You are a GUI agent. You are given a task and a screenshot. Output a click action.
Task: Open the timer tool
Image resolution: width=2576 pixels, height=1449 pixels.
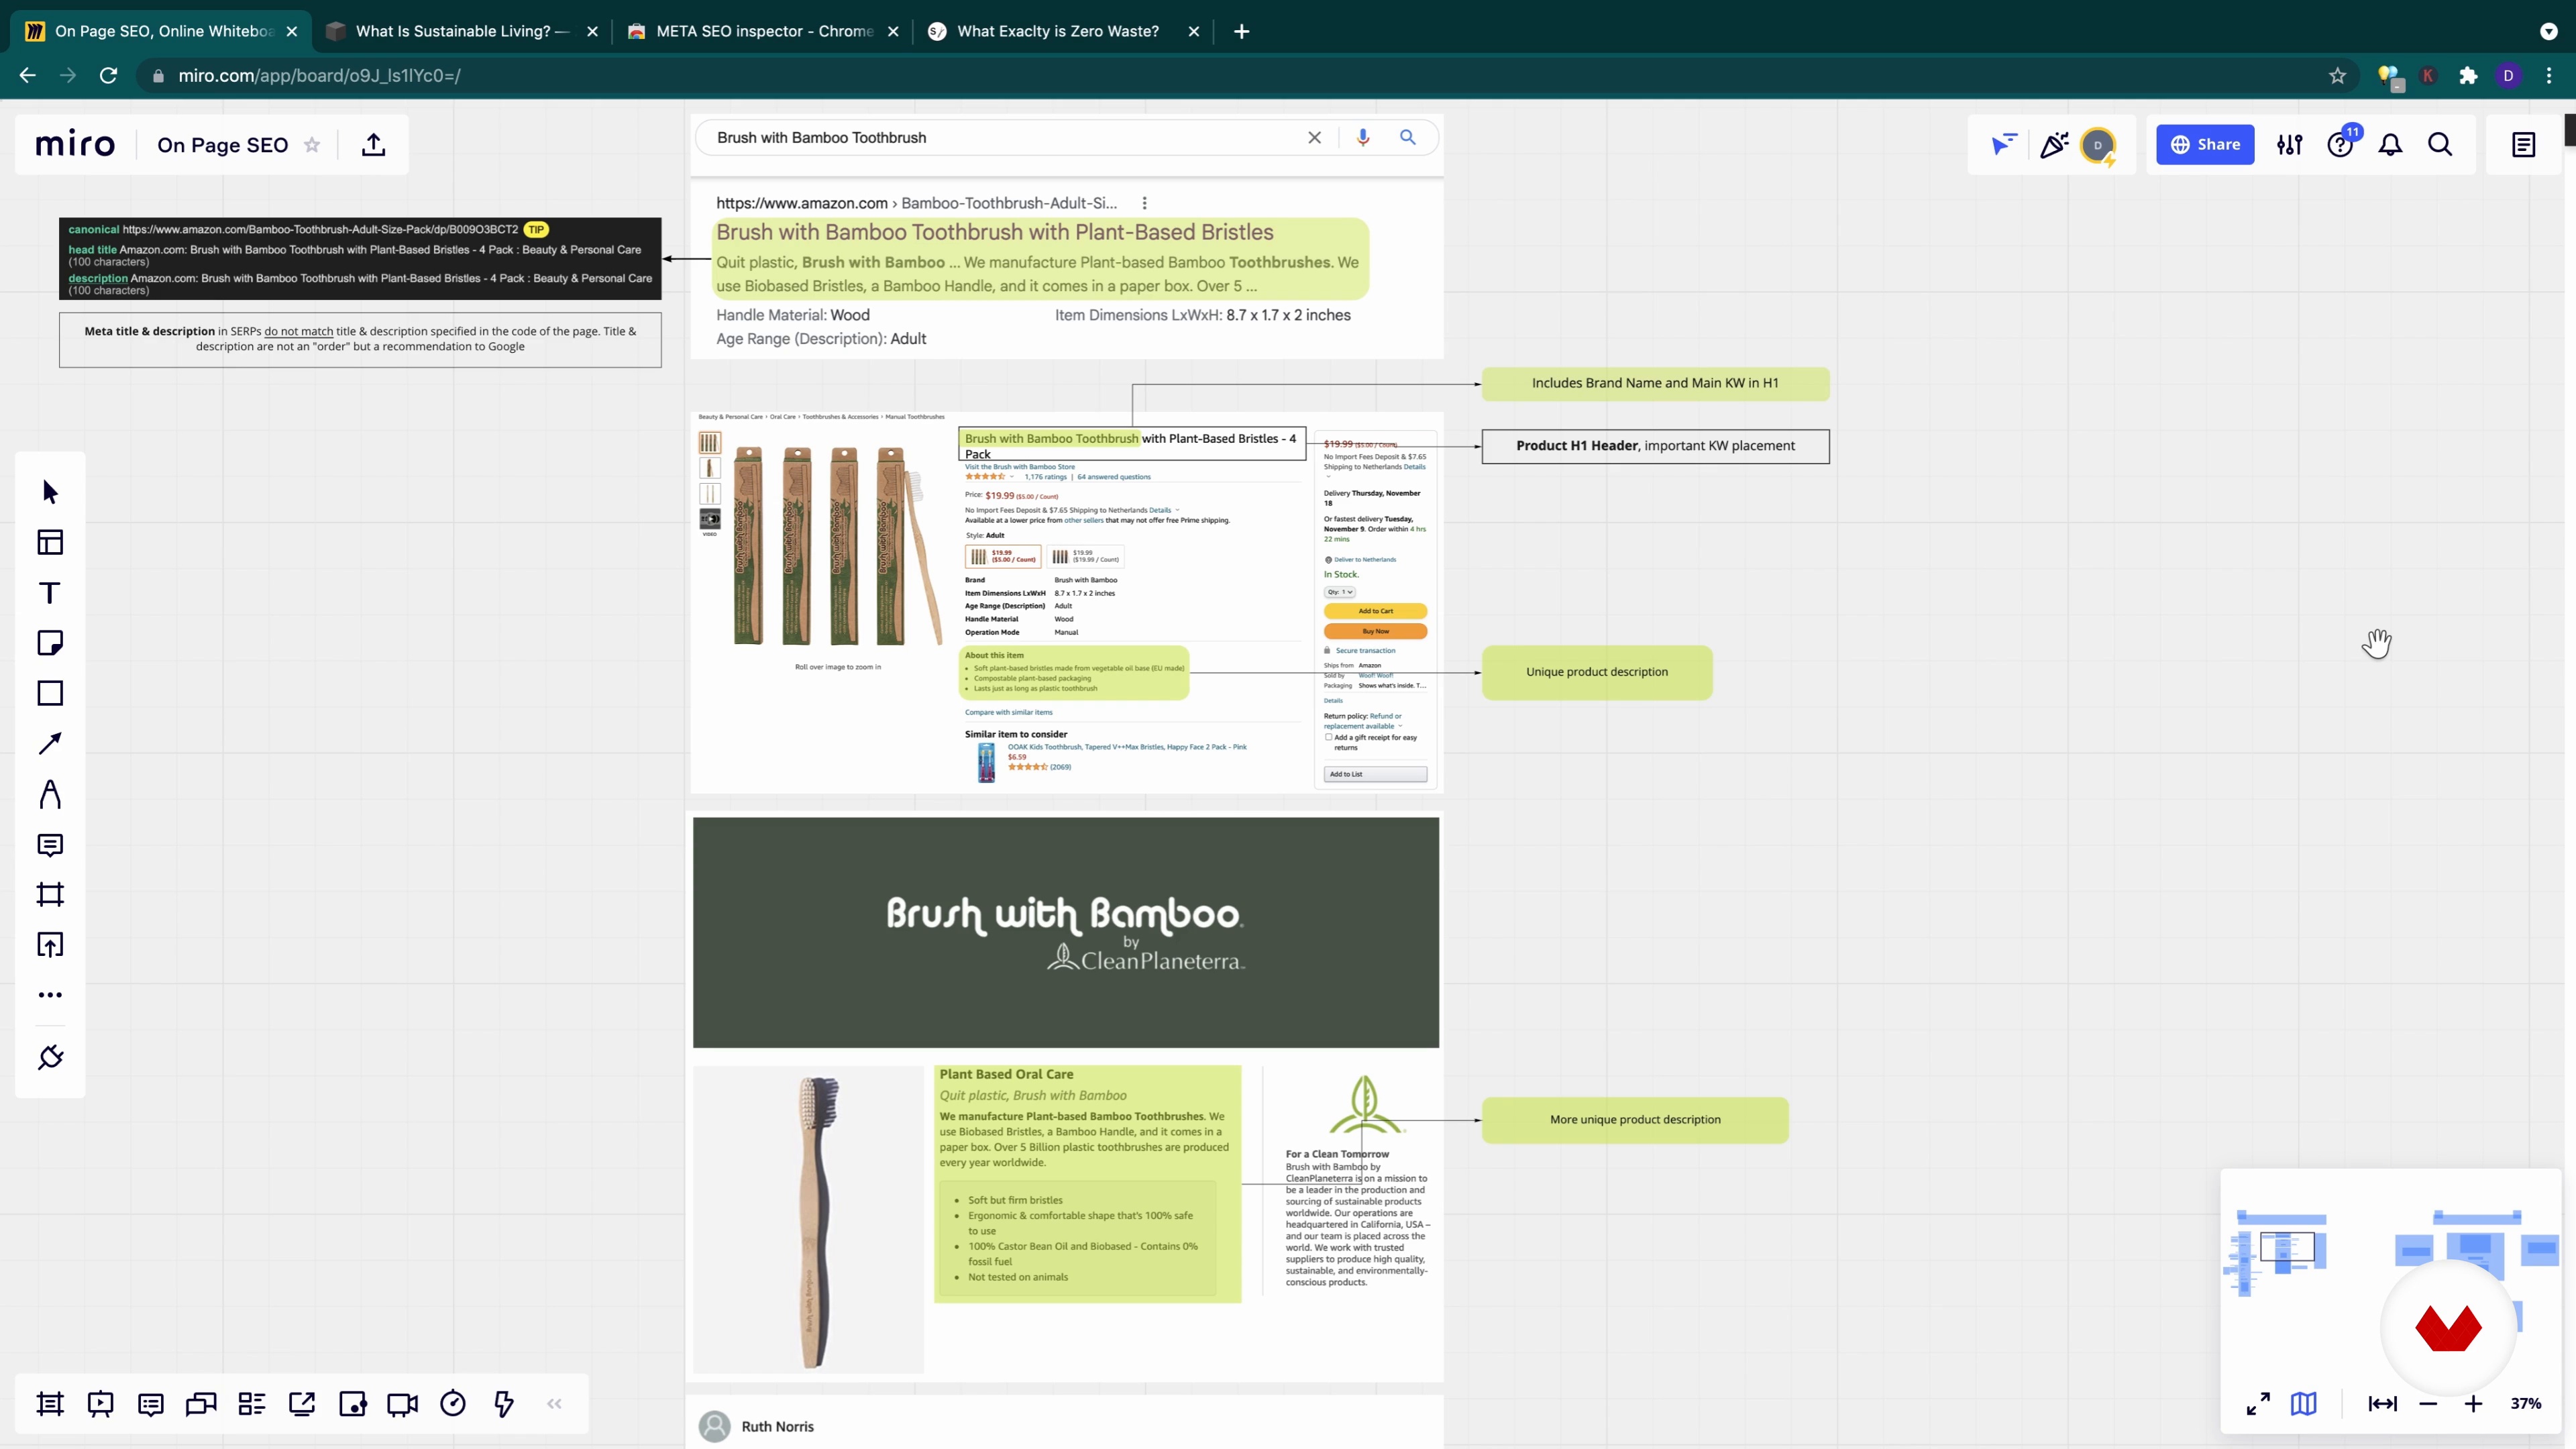coord(453,1404)
